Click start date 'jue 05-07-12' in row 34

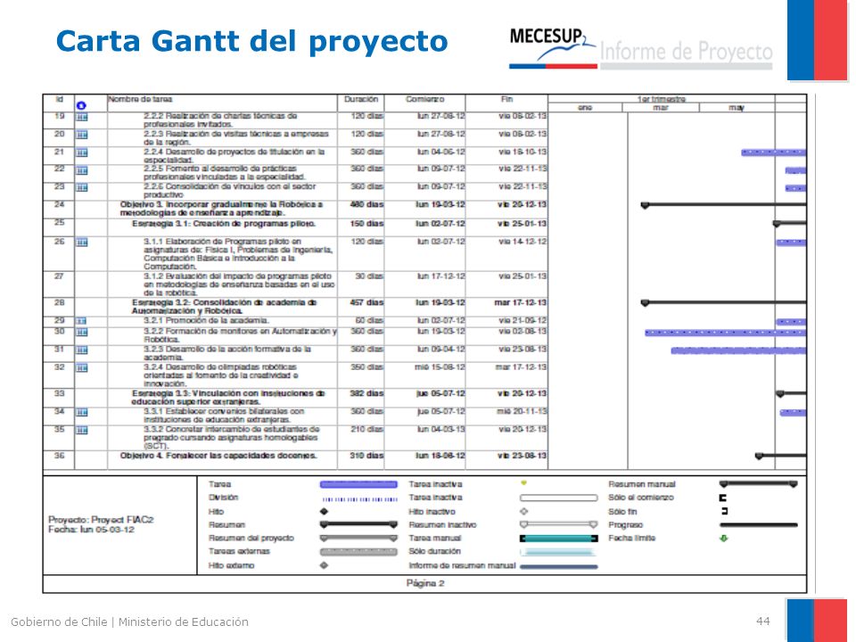tap(440, 412)
